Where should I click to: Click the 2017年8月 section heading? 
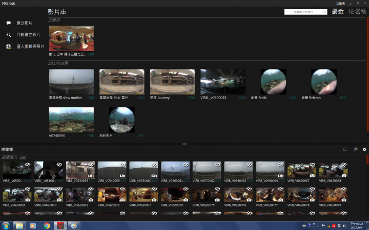point(58,63)
